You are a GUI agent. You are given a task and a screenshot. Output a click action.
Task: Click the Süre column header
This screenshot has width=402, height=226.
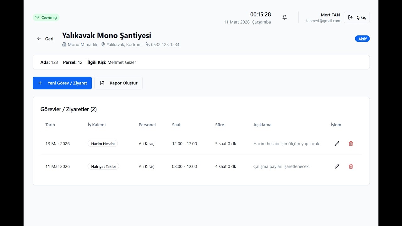pyautogui.click(x=220, y=125)
